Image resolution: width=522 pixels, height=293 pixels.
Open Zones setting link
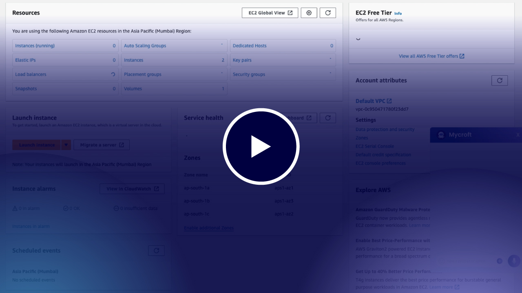point(362,138)
